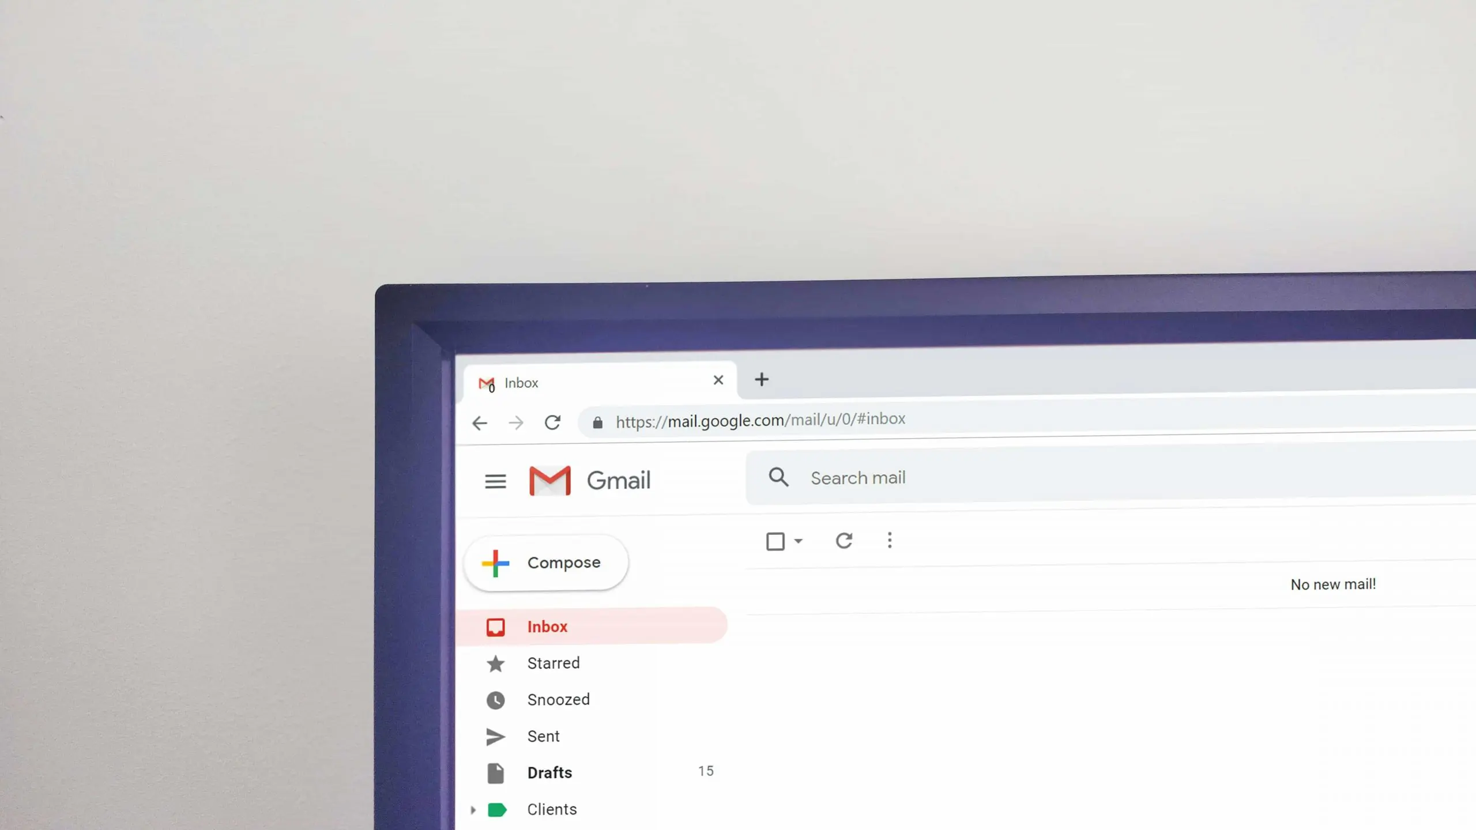1476x830 pixels.
Task: Click the Gmail logo icon
Action: tap(548, 480)
